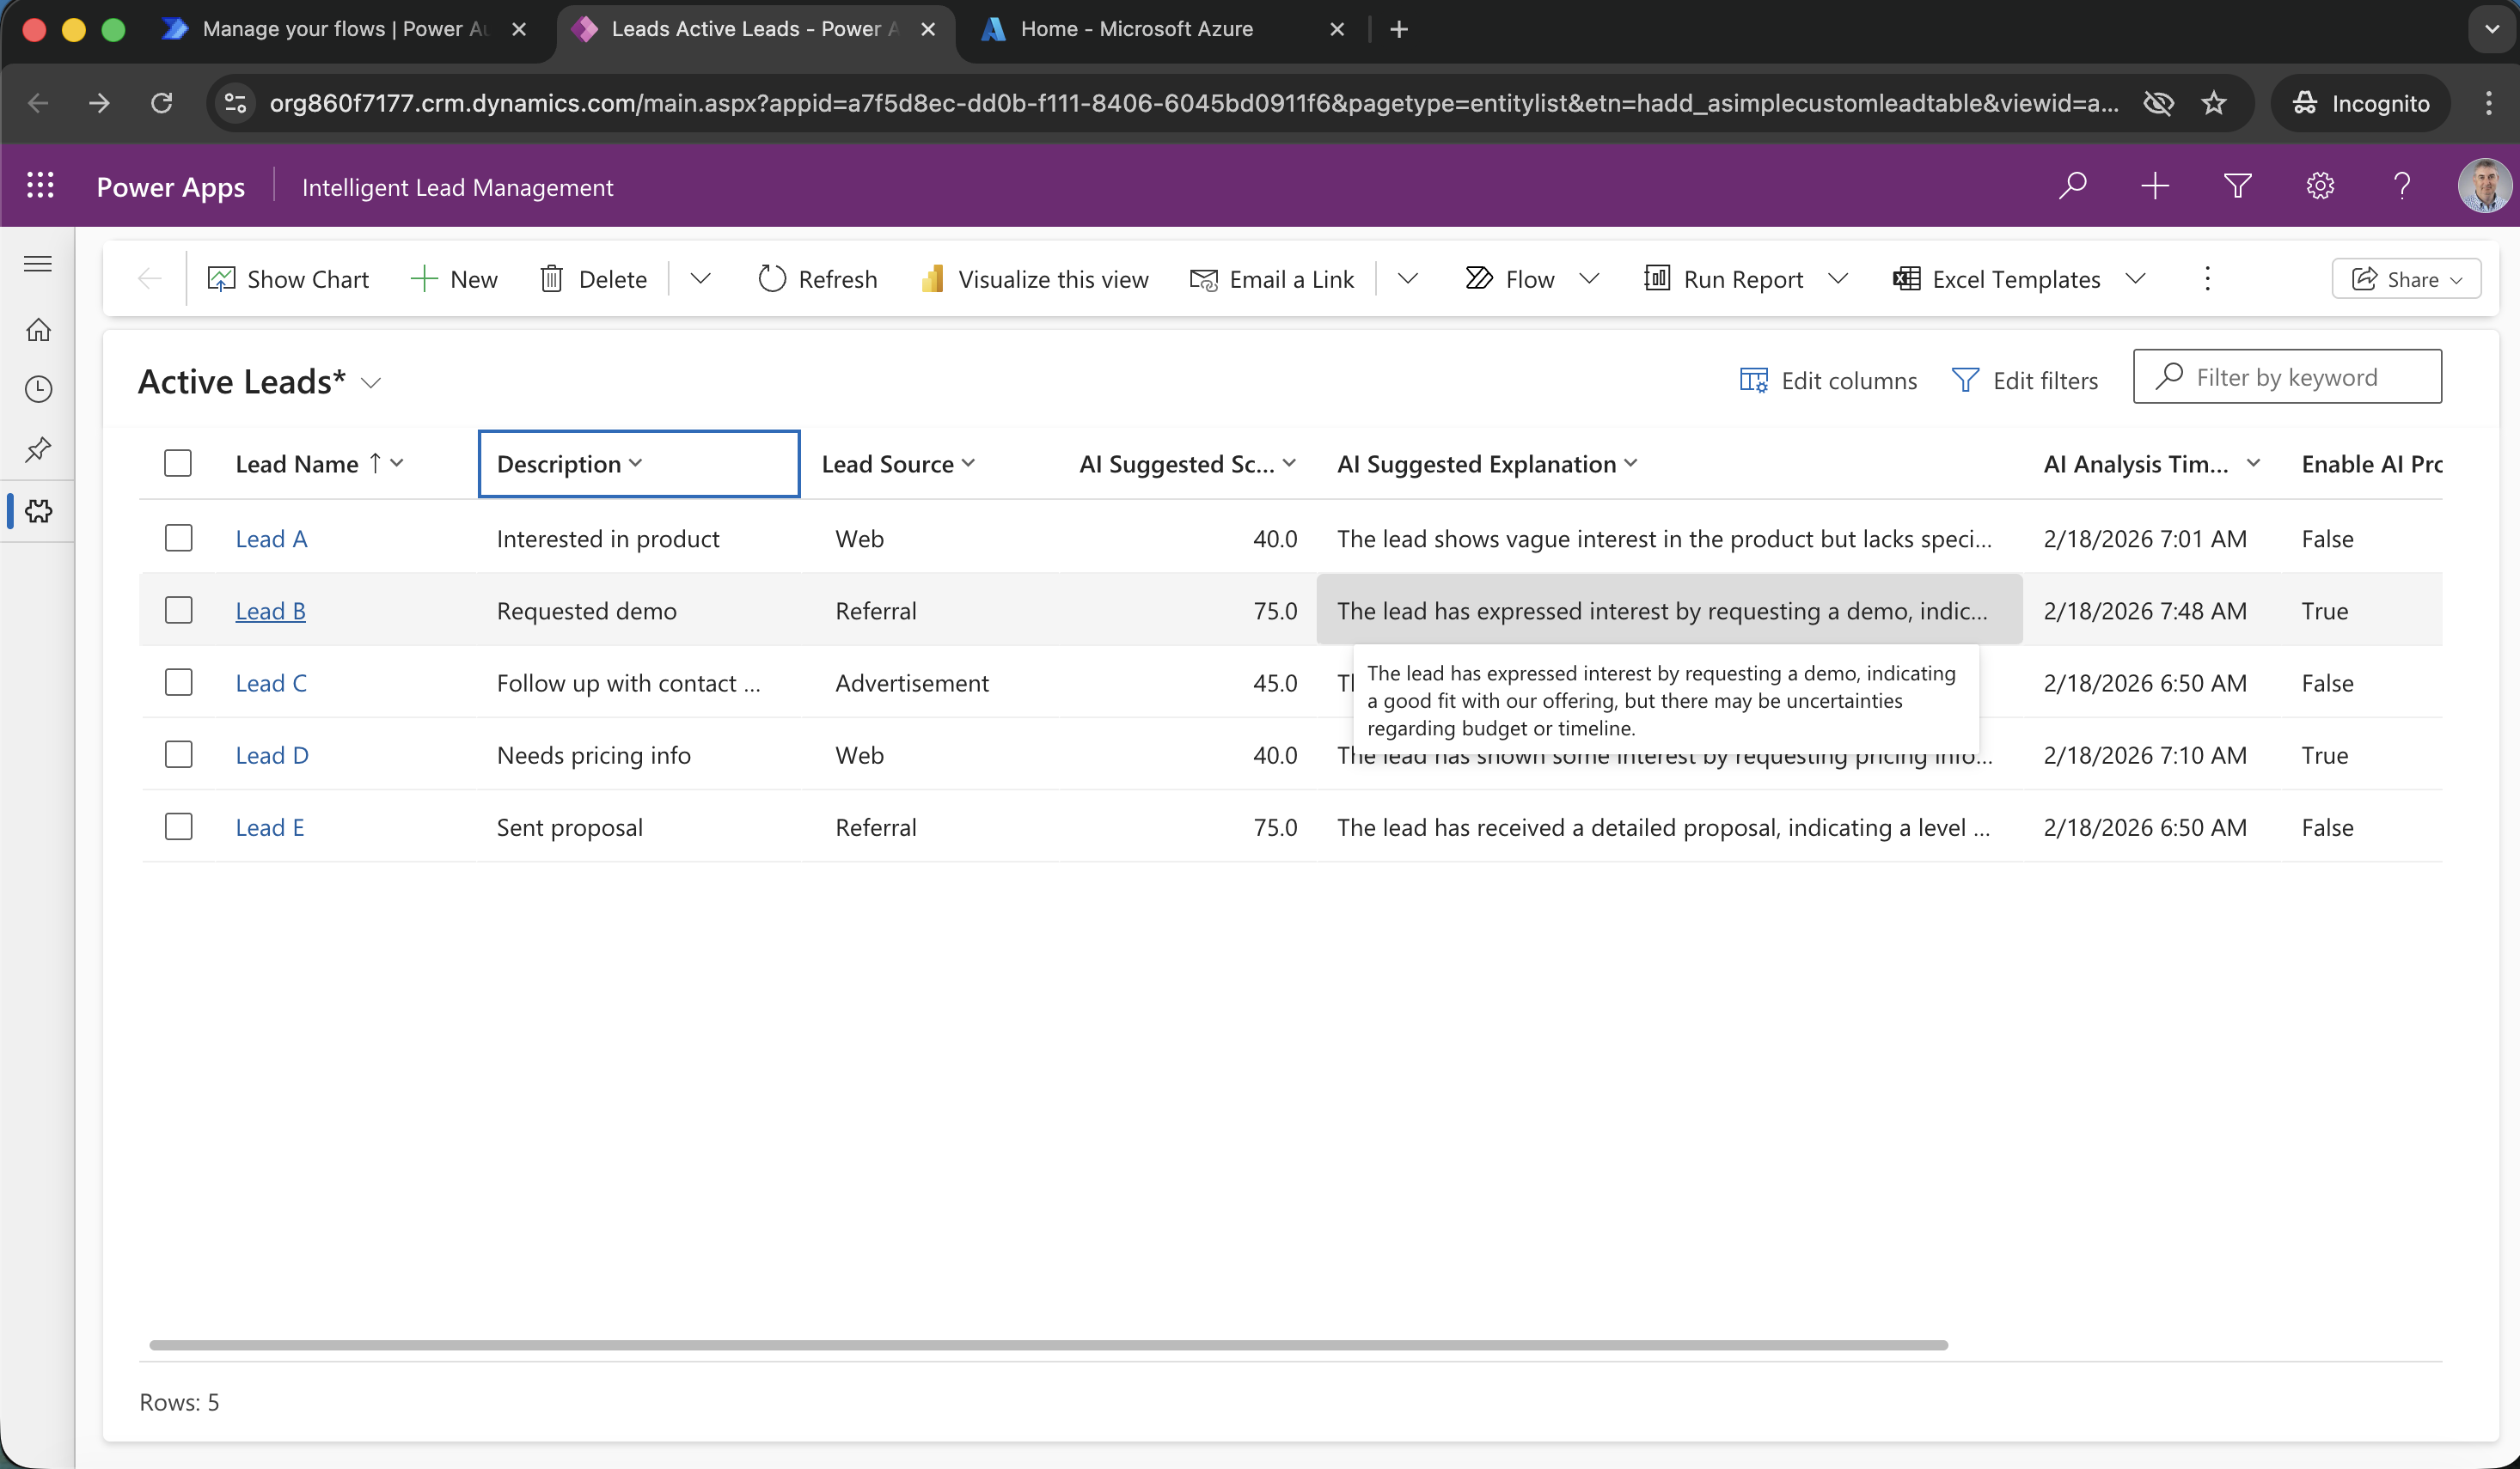Go to Home icon in sidebar
2520x1469 pixels.
point(38,329)
